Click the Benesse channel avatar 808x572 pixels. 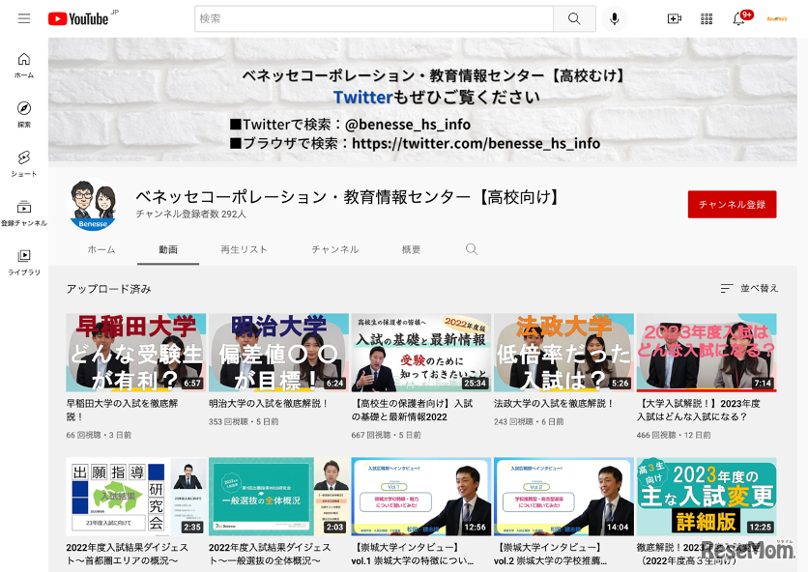click(94, 205)
